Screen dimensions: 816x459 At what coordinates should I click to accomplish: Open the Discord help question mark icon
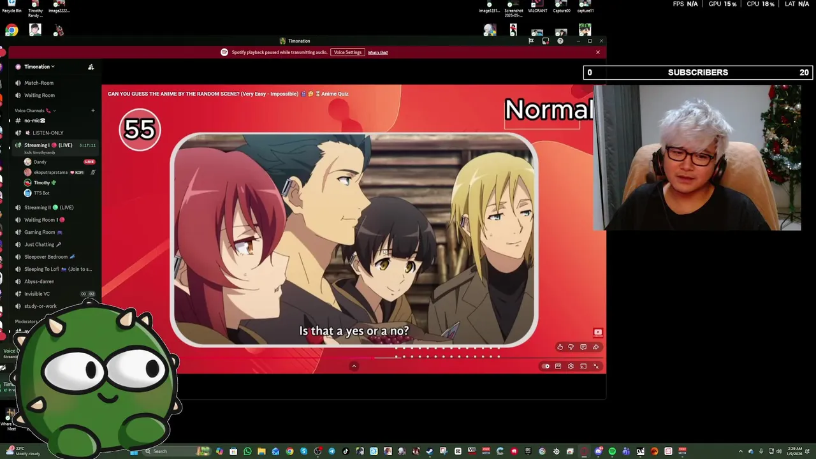pyautogui.click(x=560, y=41)
